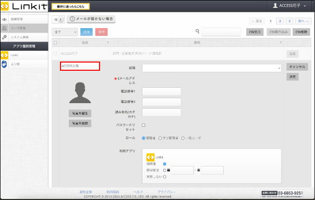Select the period setting radio for Linkit

(165, 170)
